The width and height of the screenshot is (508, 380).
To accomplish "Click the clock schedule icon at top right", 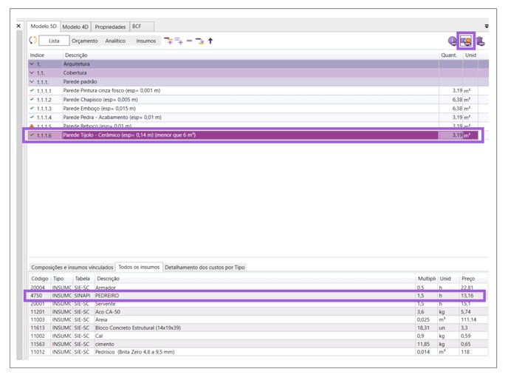I will [453, 41].
